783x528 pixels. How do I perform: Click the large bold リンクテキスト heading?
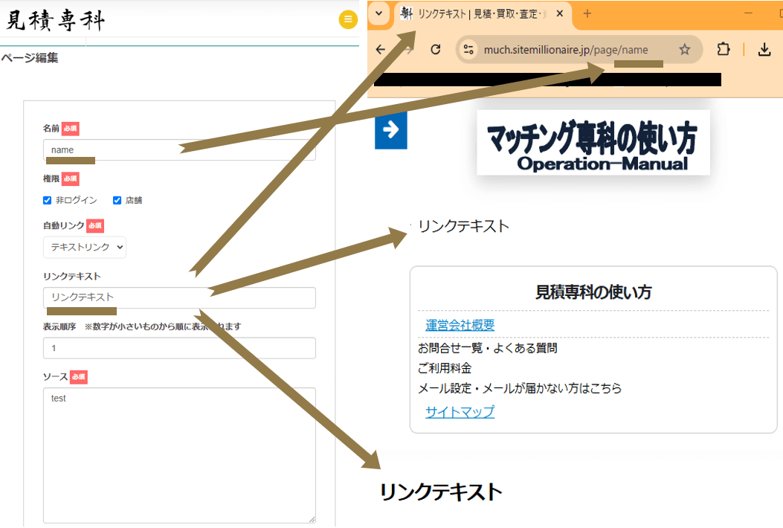[440, 492]
